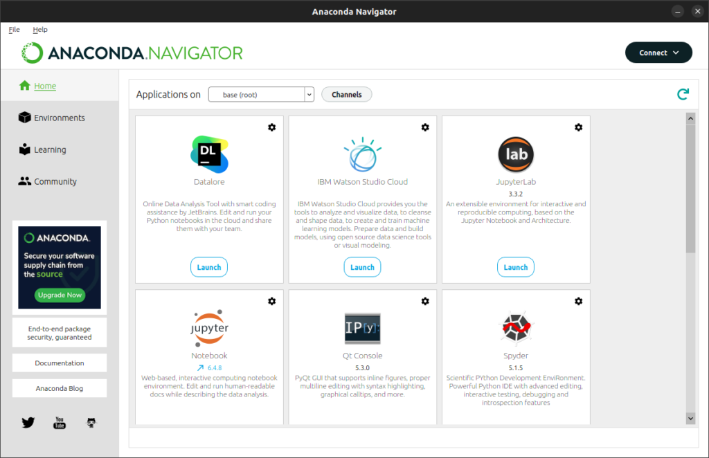Image resolution: width=709 pixels, height=458 pixels.
Task: Click the IBM Watson Studio Cloud logo
Action: pyautogui.click(x=363, y=154)
